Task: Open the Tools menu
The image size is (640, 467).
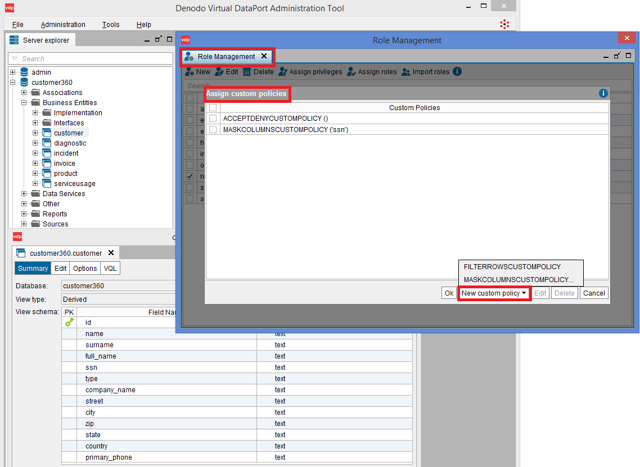Action: pos(111,25)
